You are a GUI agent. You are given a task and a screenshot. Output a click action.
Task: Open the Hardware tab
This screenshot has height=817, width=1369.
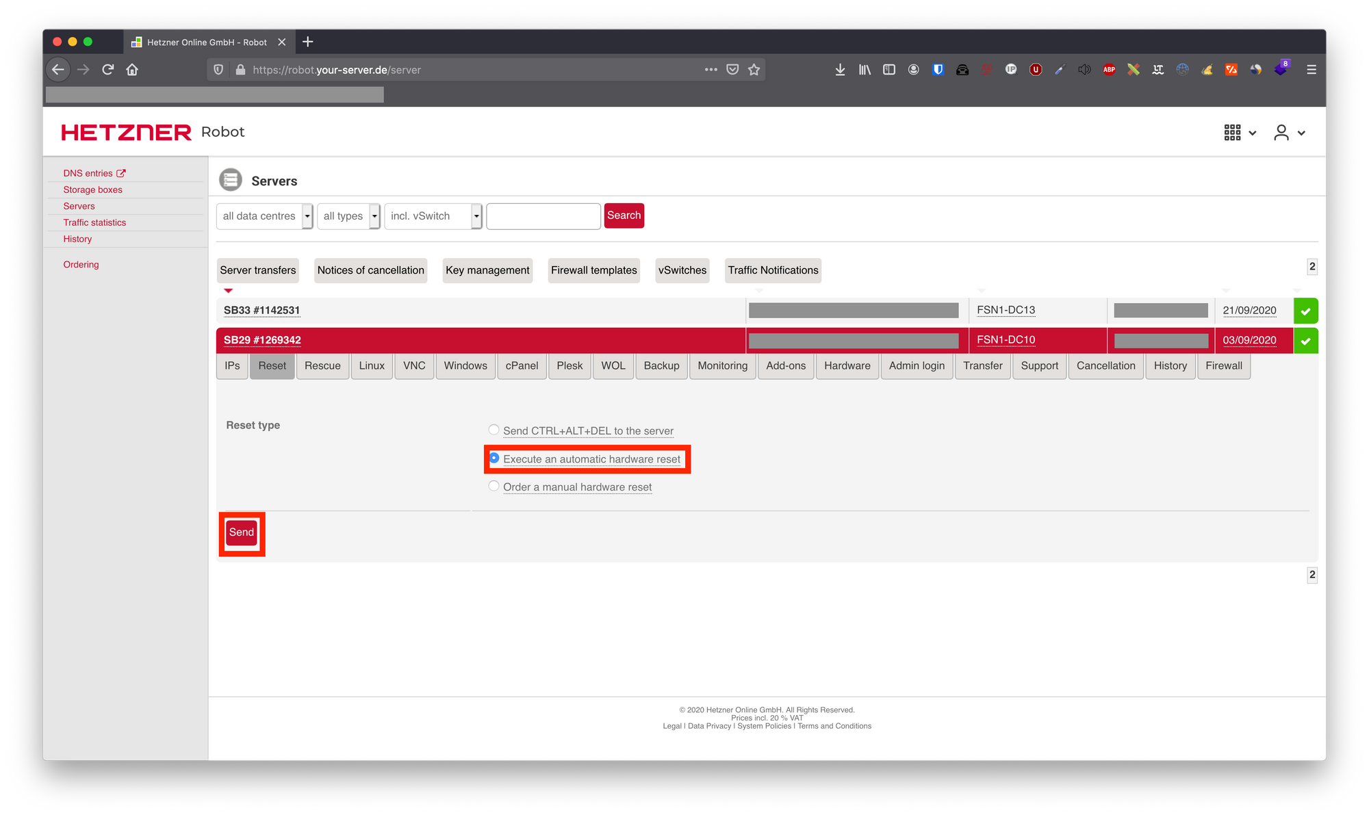pos(847,366)
